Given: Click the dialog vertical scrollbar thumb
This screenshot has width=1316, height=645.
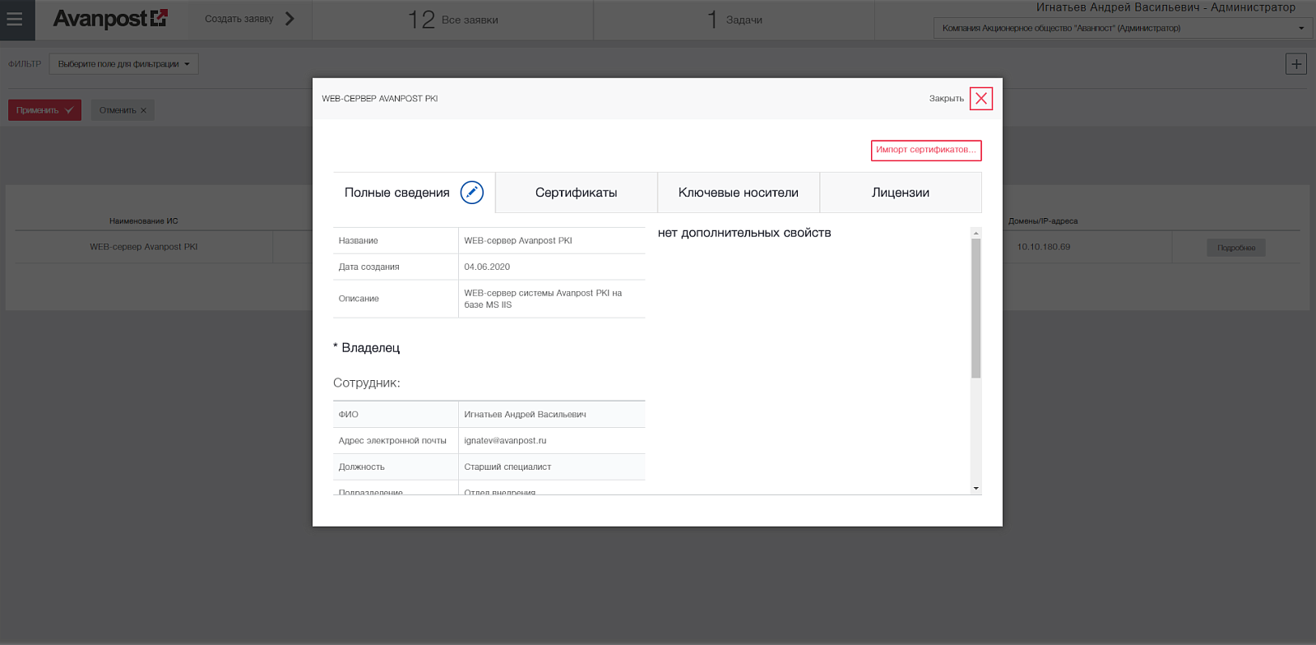Looking at the screenshot, I should 976,309.
